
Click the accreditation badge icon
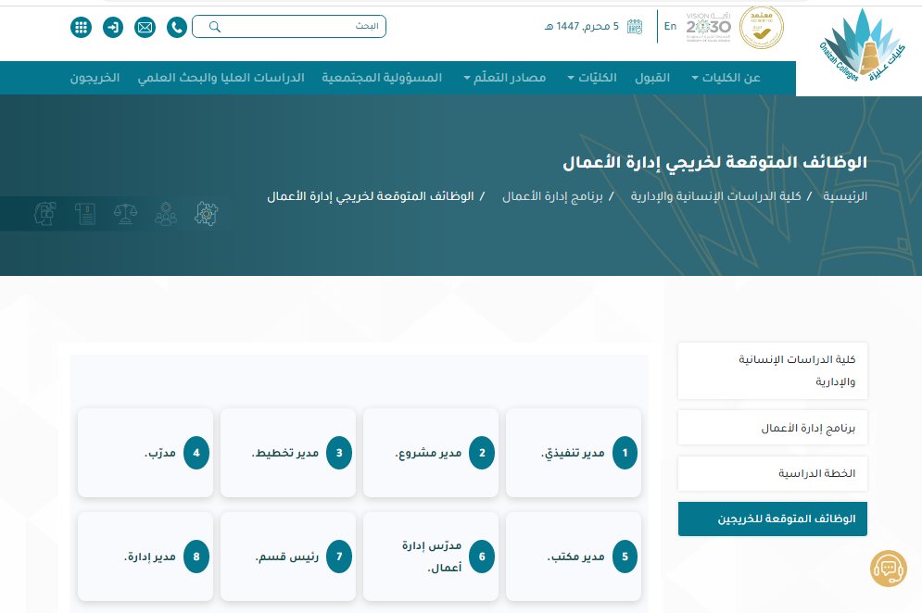coord(762,28)
